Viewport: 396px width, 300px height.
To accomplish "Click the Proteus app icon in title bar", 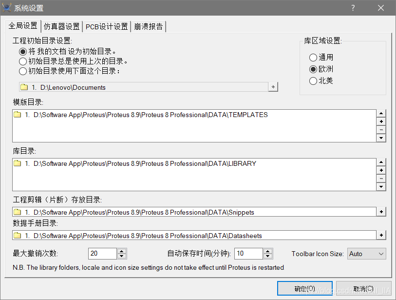I will click(x=7, y=8).
